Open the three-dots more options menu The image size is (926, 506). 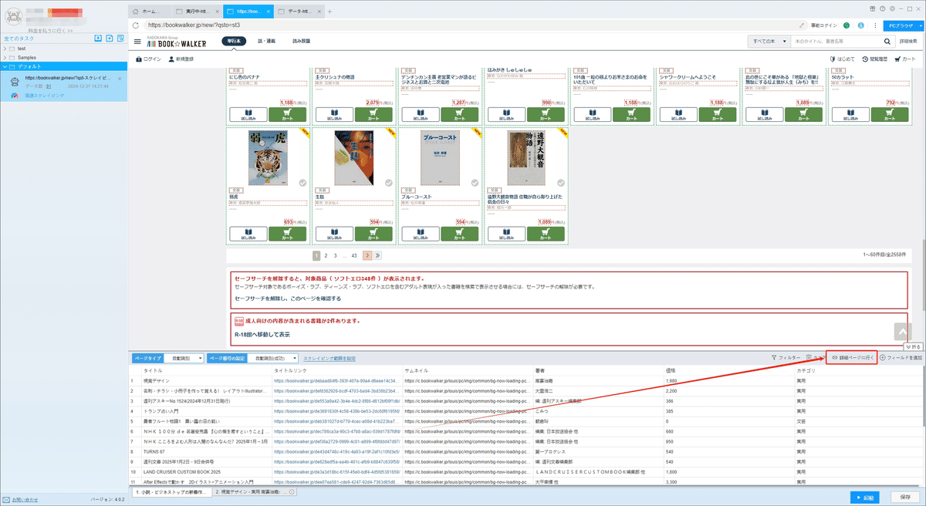(x=874, y=25)
